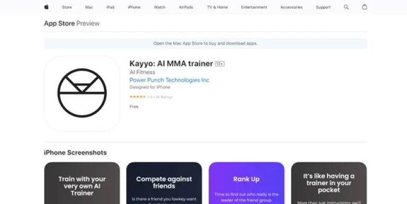407x204 pixels.
Task: View the 'Rank Up' purple screenshot
Action: point(246,183)
